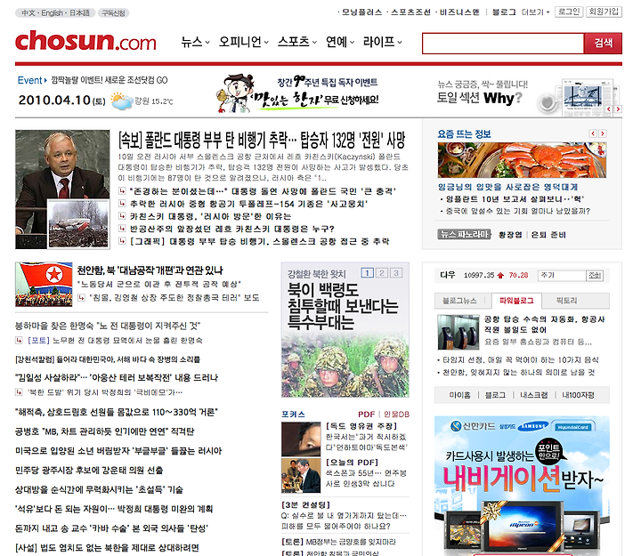Click the plane wreckage inset photo

coord(78,224)
